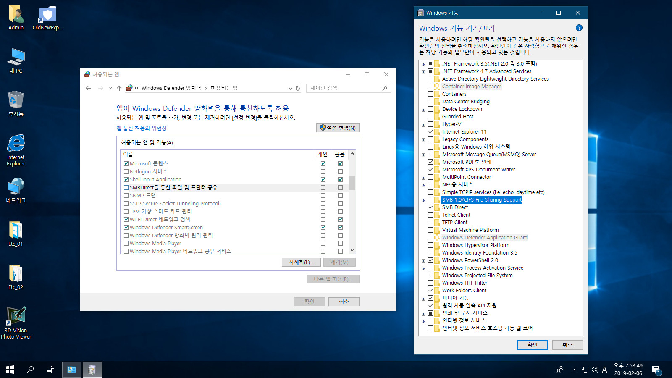Check Netlogon 서비스 공용 column box
Image resolution: width=672 pixels, height=378 pixels.
pyautogui.click(x=340, y=172)
